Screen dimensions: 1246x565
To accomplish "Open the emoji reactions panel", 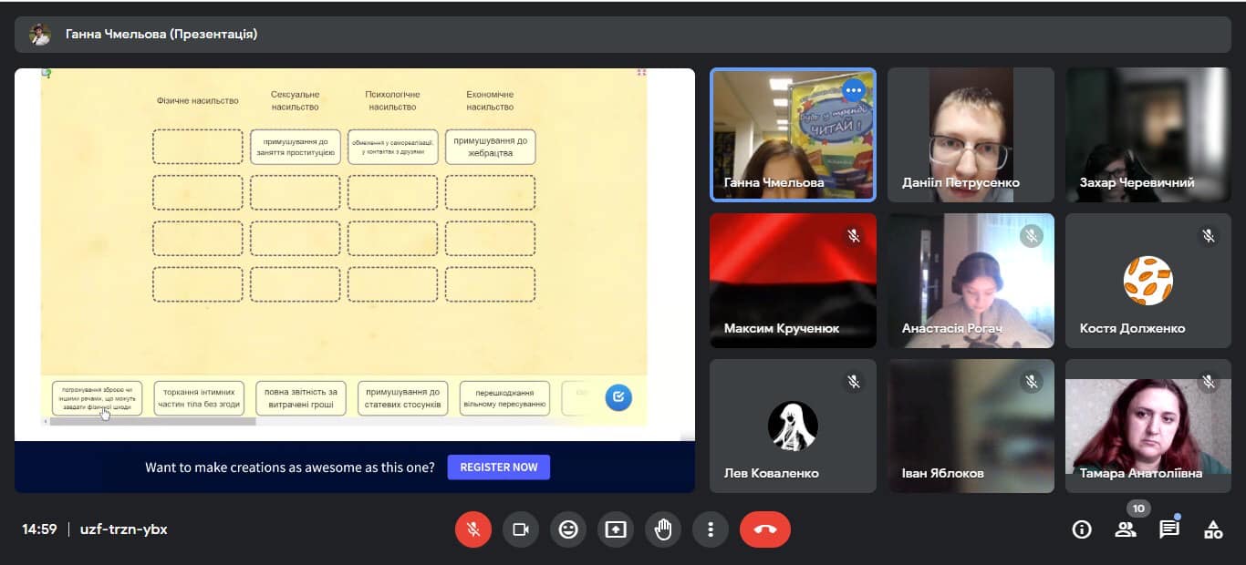I will pyautogui.click(x=568, y=529).
